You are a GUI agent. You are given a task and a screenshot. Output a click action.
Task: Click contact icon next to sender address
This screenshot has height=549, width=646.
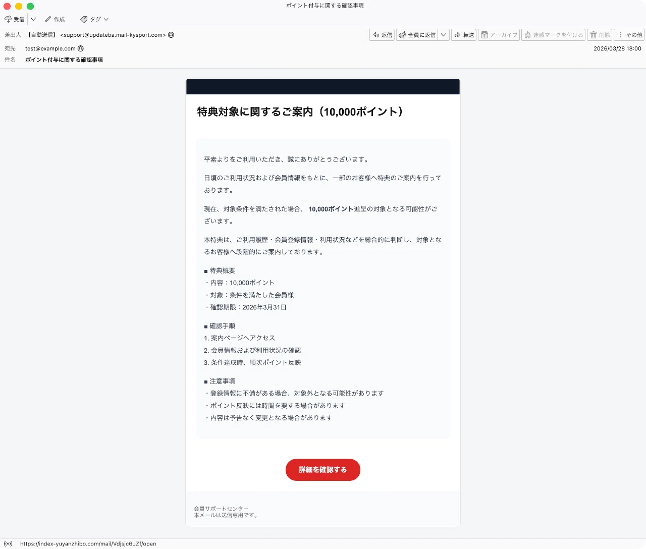[171, 35]
